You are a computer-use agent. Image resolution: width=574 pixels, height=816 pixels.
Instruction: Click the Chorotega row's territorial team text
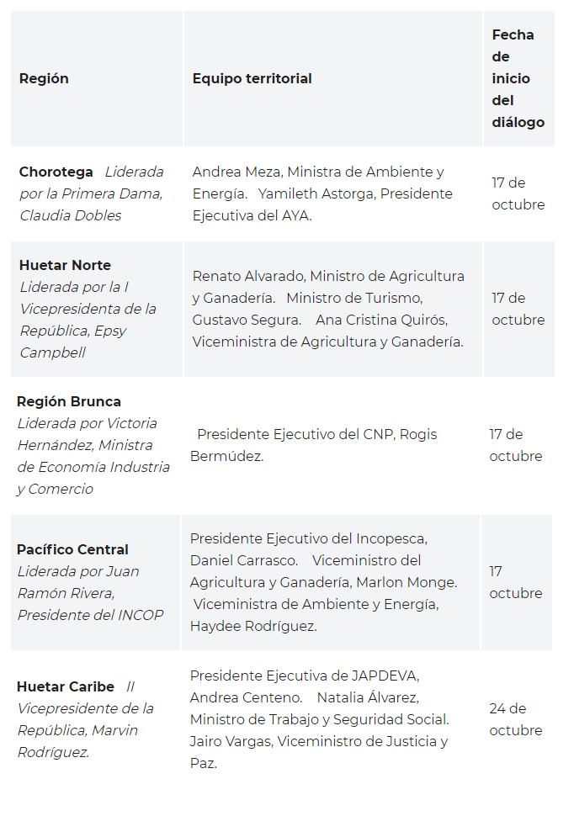[322, 193]
